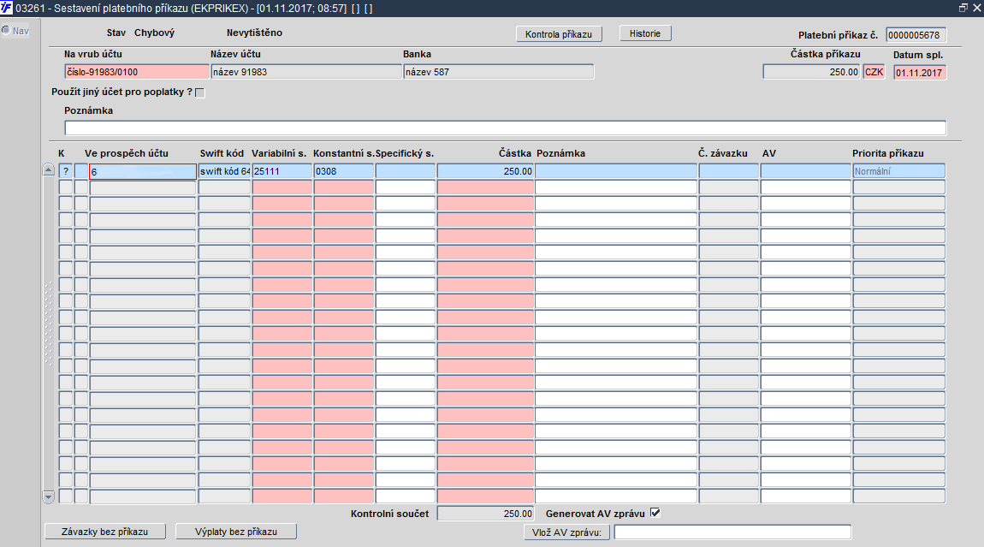Click the Swift kód cell swift kód 64
Image resolution: width=984 pixels, height=547 pixels.
[225, 171]
